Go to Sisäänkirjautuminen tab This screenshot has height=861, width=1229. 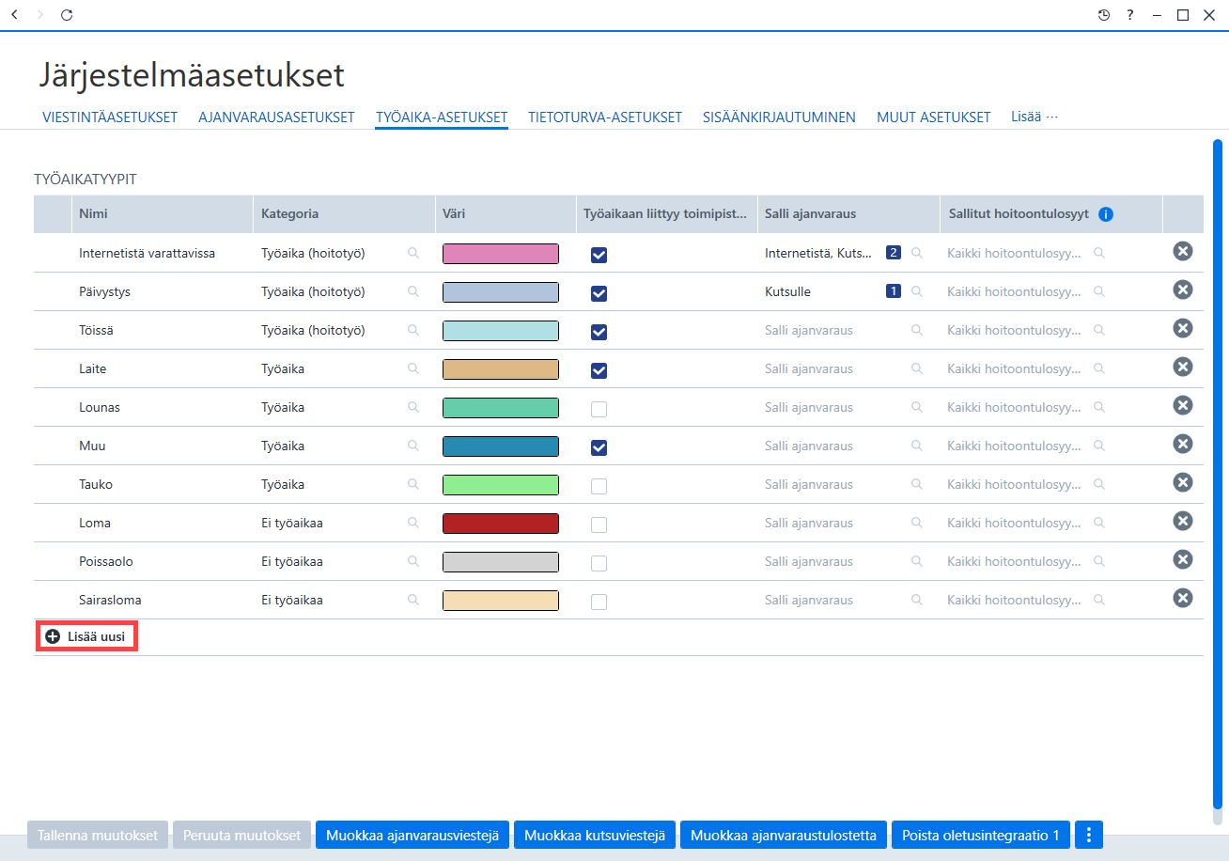coord(779,117)
